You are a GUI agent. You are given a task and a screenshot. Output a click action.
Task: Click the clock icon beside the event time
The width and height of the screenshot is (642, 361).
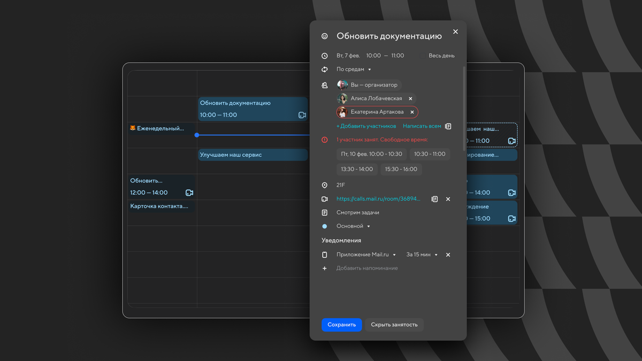click(x=325, y=55)
